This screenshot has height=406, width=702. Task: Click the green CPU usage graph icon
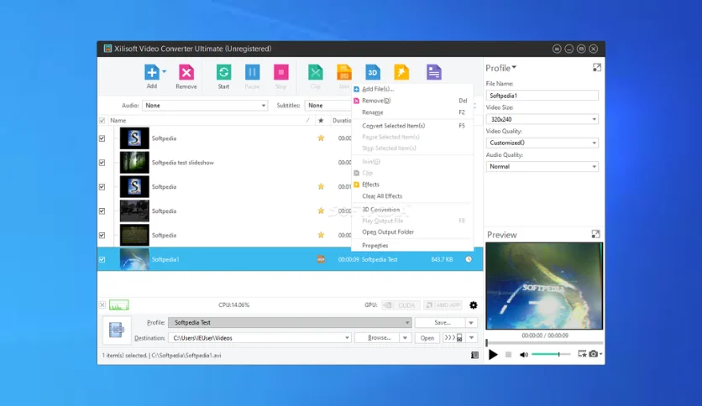(119, 305)
